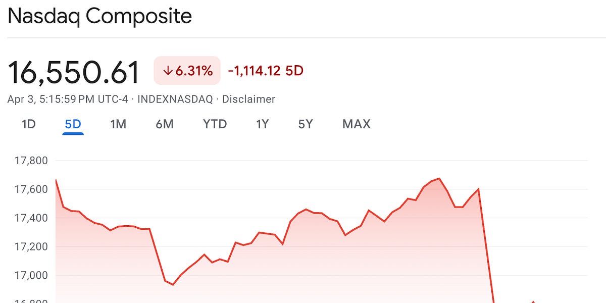Open the Disclaimer link
Screen dimensions: 606x303
pos(248,99)
